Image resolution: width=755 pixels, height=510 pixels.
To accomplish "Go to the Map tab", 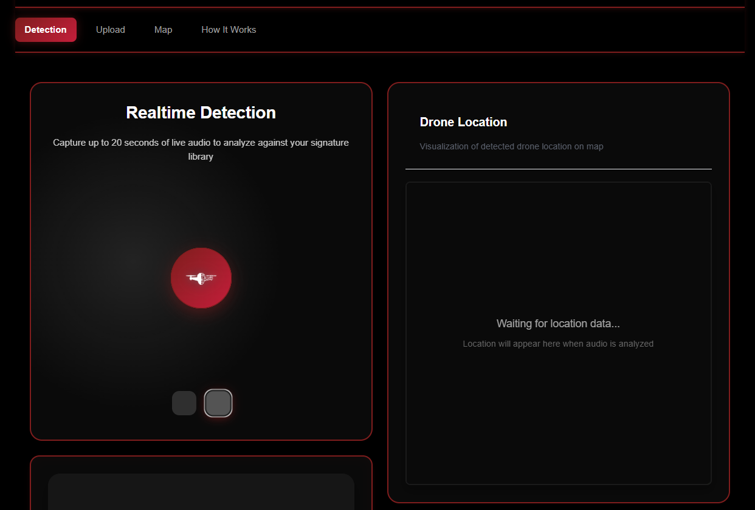I will coord(164,30).
